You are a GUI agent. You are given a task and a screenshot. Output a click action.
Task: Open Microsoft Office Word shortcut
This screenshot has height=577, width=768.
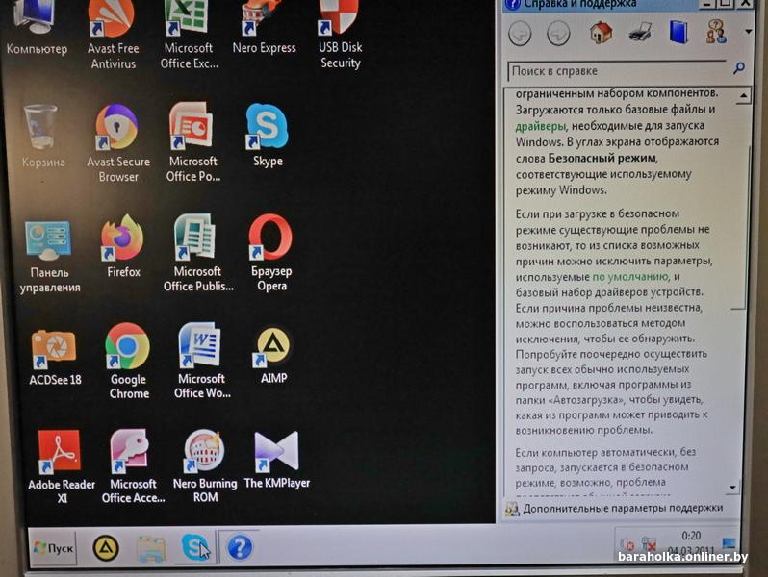[x=201, y=361]
